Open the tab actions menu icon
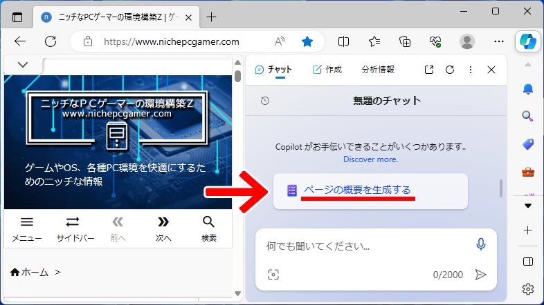This screenshot has width=544, height=305. tap(17, 17)
